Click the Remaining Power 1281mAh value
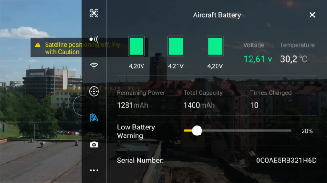This screenshot has width=327, height=183. tap(132, 105)
